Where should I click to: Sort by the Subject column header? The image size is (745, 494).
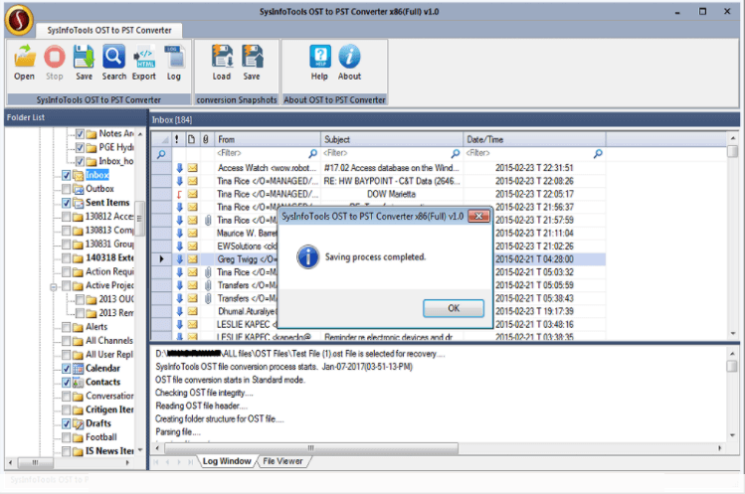click(392, 139)
